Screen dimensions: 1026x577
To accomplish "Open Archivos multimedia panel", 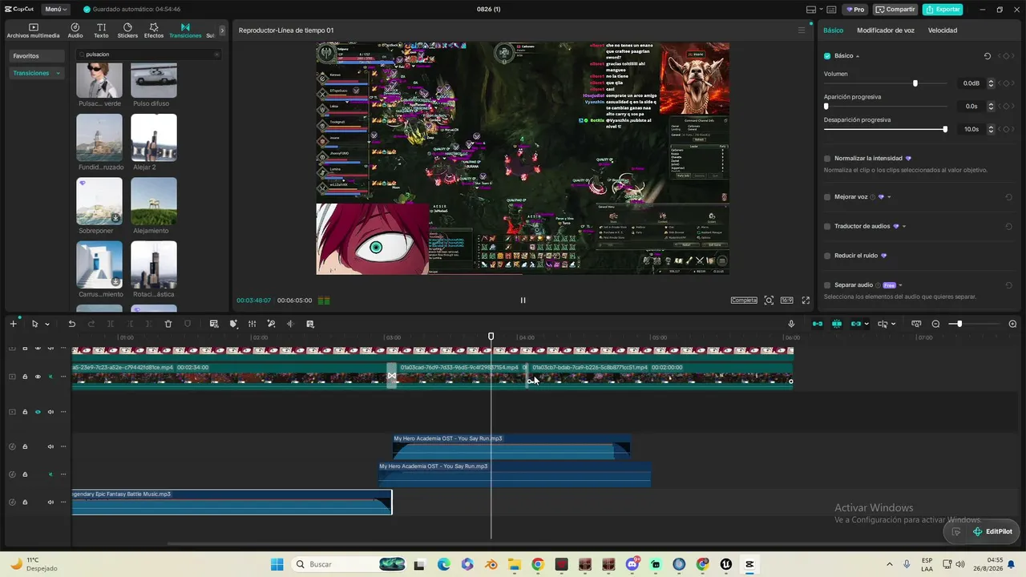I will (33, 30).
